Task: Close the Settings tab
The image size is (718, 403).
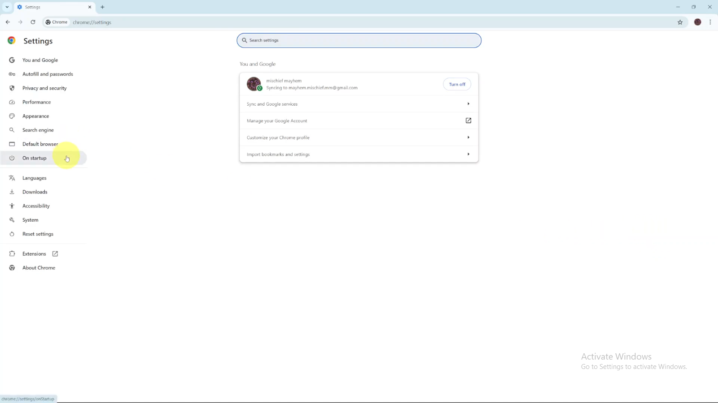Action: click(90, 7)
